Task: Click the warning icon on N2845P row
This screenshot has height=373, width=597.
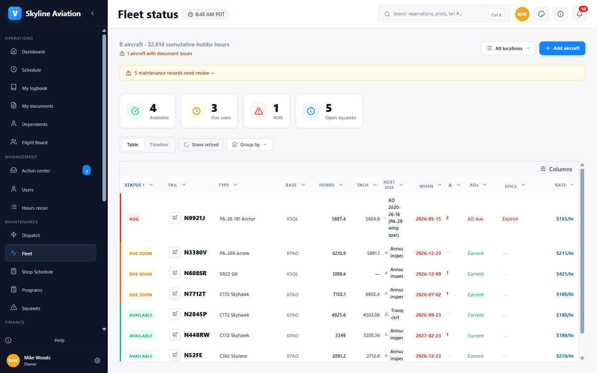Action: point(386,315)
